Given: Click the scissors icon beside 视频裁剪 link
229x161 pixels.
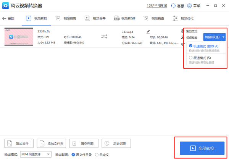Looking at the screenshot, I should click(x=182, y=38).
